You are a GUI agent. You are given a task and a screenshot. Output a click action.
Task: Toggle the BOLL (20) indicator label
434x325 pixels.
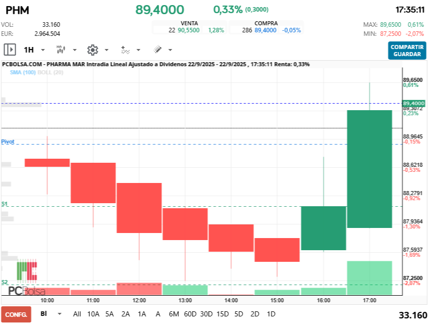point(51,72)
